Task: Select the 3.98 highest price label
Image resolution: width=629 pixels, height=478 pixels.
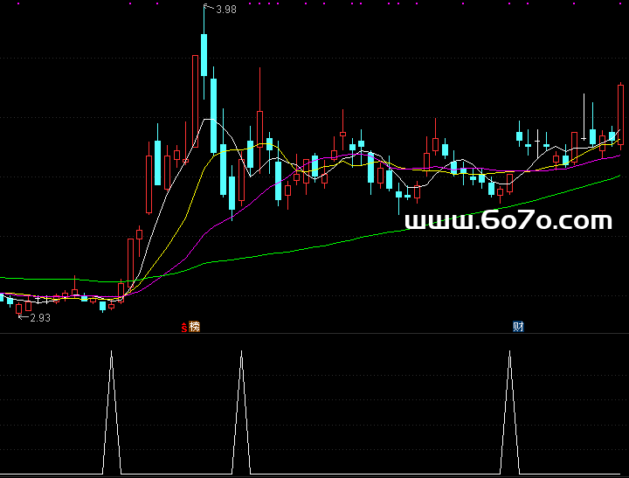Action: click(x=226, y=10)
